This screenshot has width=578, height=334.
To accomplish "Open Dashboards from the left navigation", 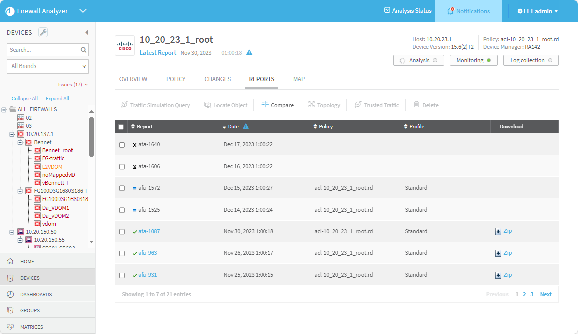I will point(36,294).
